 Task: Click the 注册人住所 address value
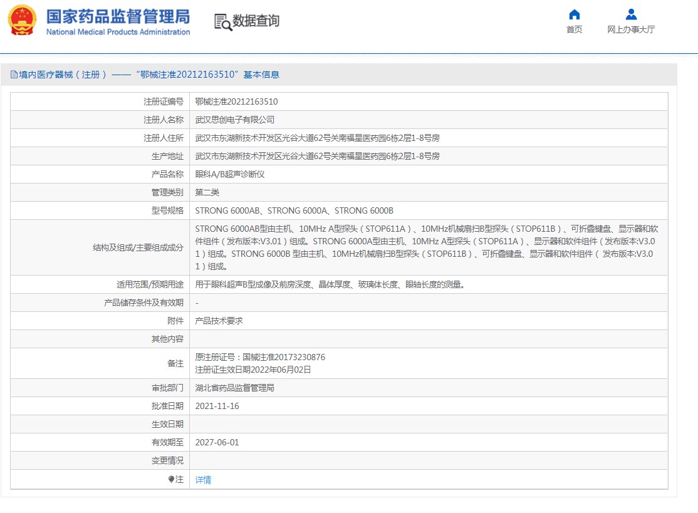318,138
